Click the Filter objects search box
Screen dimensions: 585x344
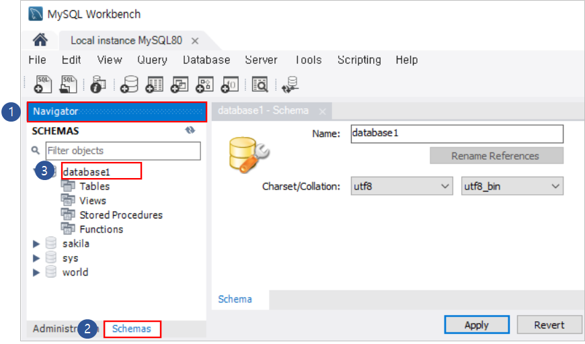tap(123, 150)
